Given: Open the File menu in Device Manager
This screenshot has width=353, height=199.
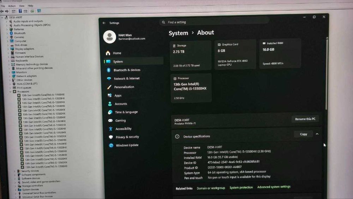Looking at the screenshot, I should click(3, 6).
